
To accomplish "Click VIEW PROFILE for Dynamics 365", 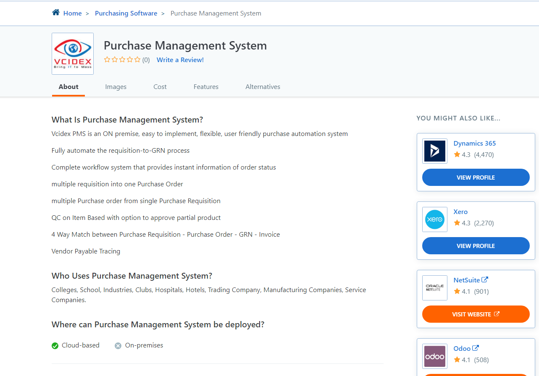I will click(x=476, y=177).
